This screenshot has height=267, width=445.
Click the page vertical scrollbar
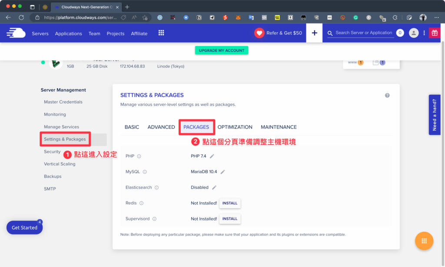coord(442,154)
